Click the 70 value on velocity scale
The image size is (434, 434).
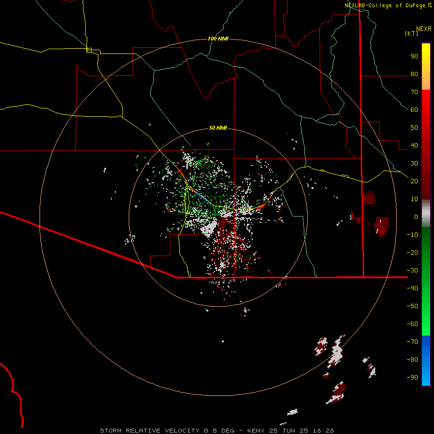pyautogui.click(x=414, y=92)
